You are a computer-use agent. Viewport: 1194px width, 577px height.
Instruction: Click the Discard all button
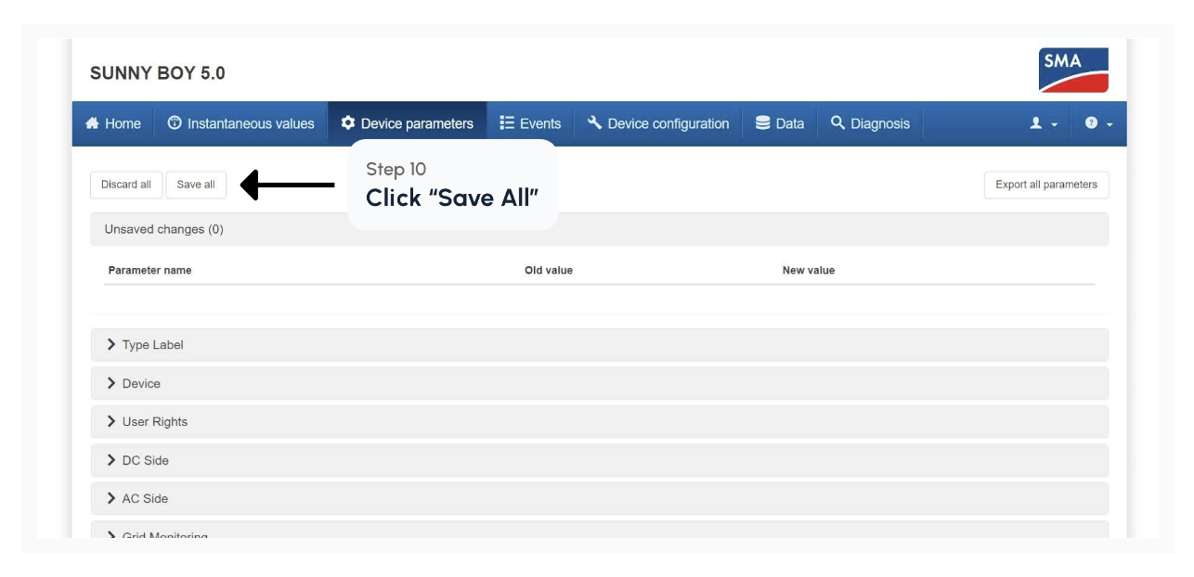point(126,185)
